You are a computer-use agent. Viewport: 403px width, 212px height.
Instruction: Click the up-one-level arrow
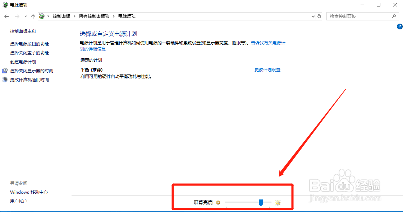(33, 16)
